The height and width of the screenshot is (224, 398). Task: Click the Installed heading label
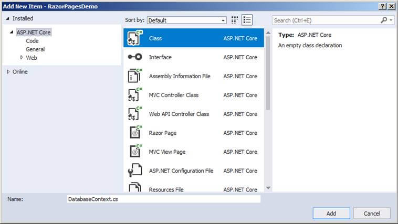[23, 18]
